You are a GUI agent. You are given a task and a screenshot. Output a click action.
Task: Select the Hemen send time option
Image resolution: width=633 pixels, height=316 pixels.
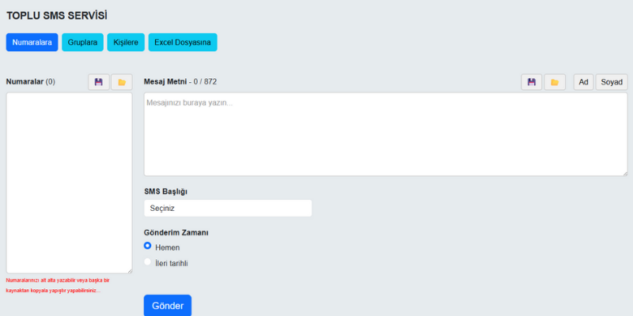pos(148,246)
